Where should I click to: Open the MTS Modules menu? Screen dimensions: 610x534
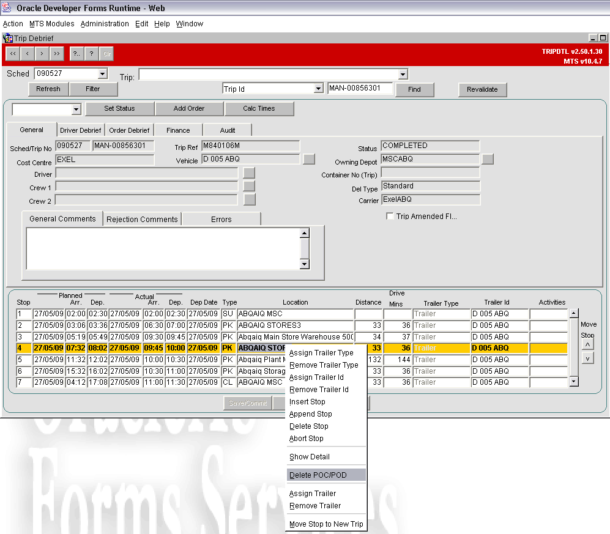[x=52, y=24]
